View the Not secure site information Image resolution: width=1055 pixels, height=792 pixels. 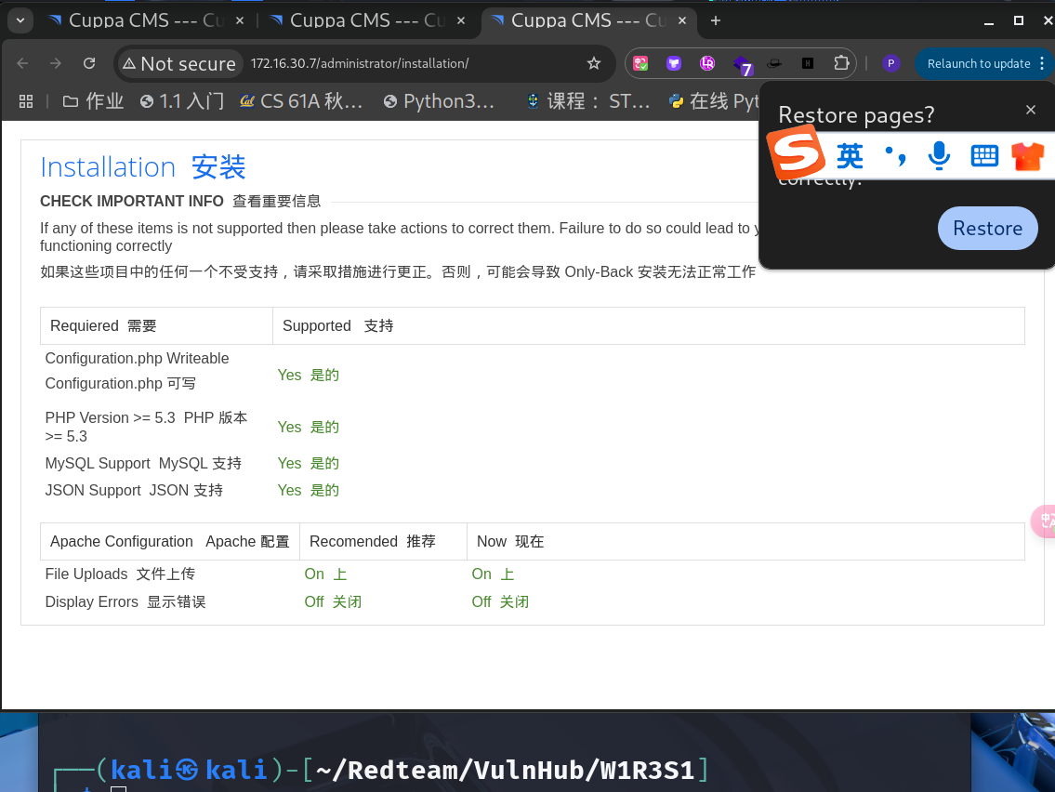click(x=179, y=63)
